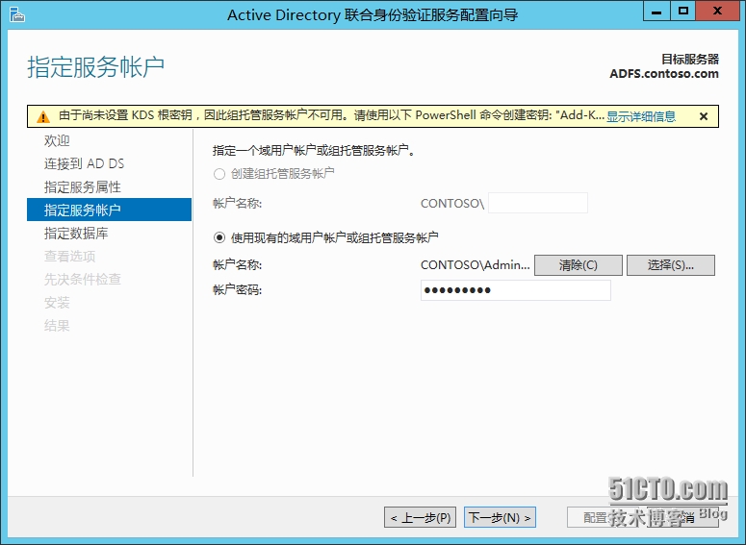Open the 欢迎 step in the sidebar
The width and height of the screenshot is (746, 545).
(57, 141)
